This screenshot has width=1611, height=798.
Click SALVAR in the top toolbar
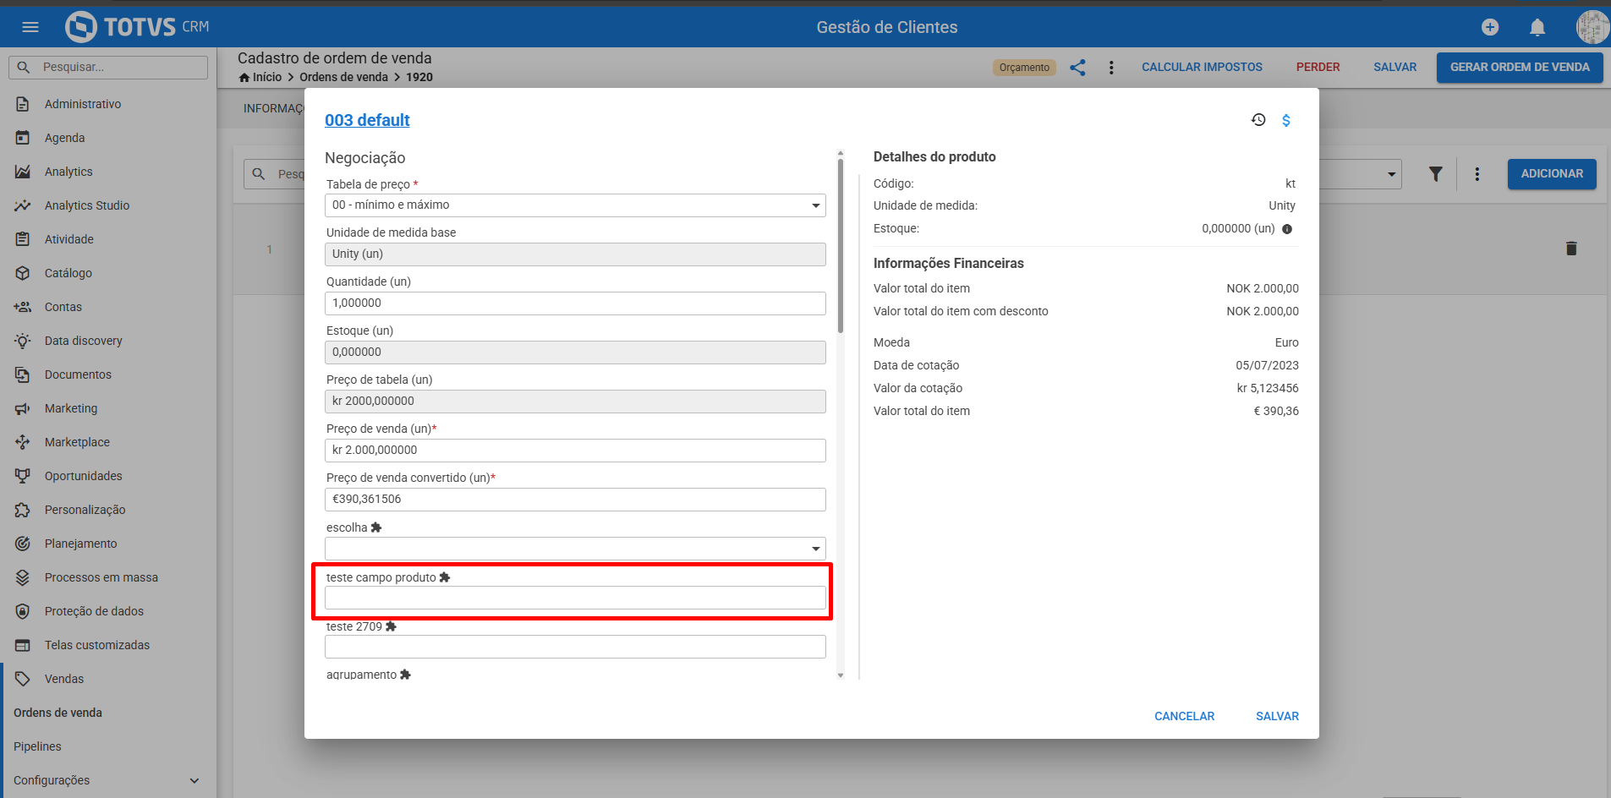tap(1395, 68)
